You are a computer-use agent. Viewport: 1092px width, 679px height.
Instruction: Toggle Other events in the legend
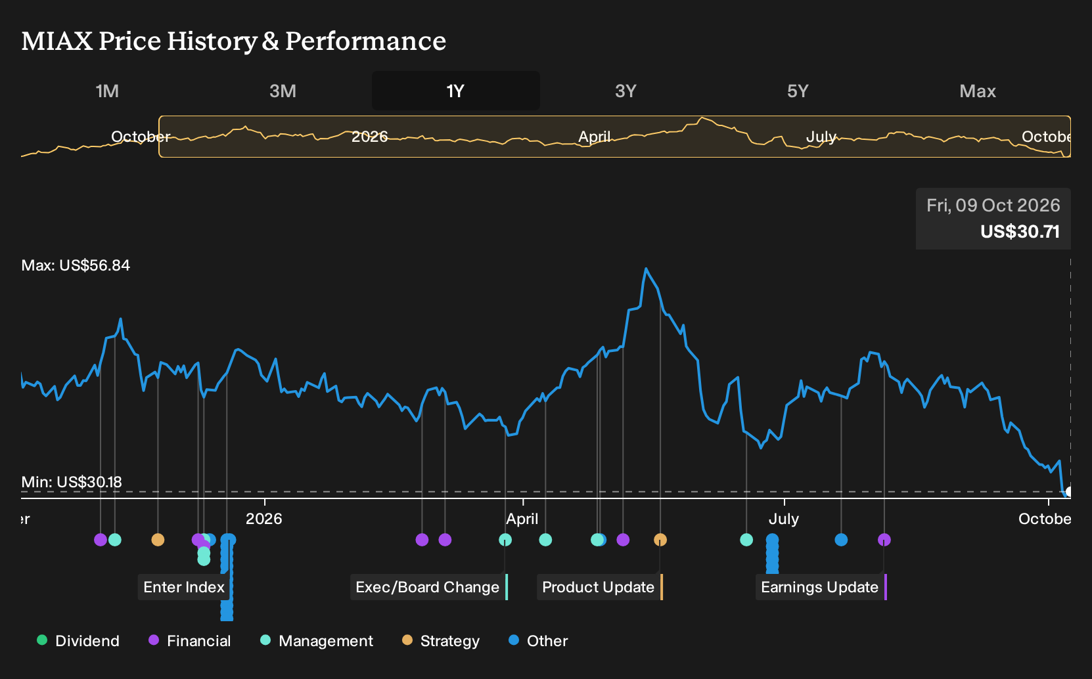(x=538, y=641)
